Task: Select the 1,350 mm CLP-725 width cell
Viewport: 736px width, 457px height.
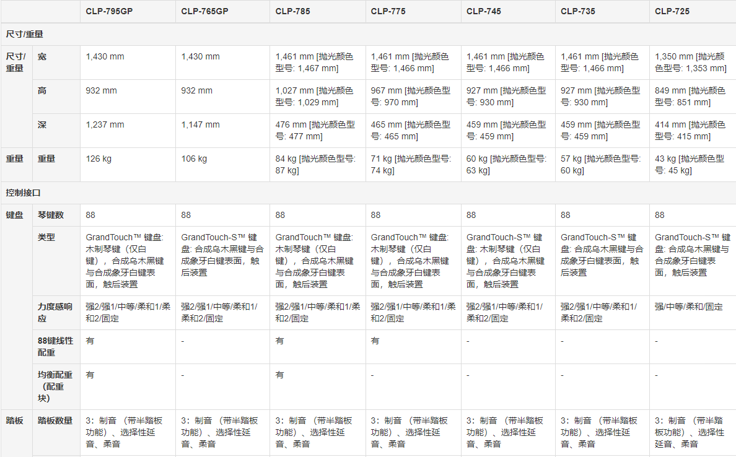Action: [x=693, y=63]
